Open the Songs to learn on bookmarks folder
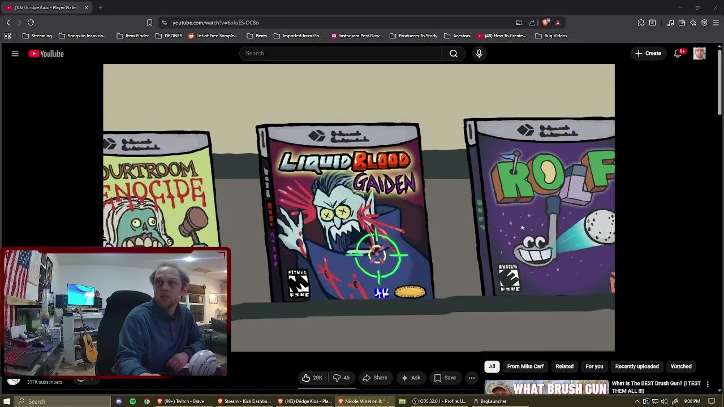Viewport: 724px width, 407px height. [83, 36]
